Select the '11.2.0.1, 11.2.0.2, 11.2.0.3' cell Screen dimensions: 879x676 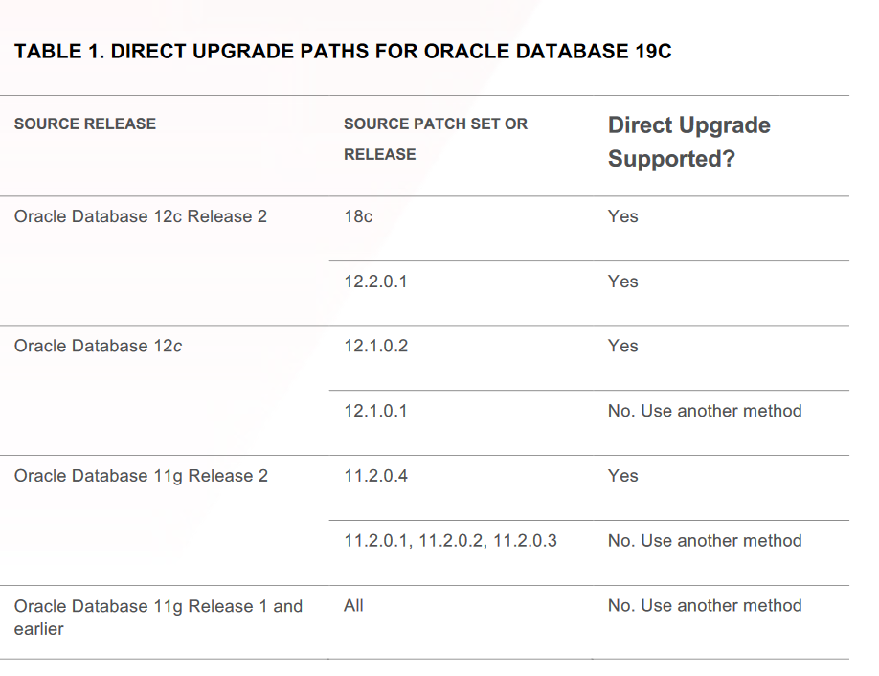(x=450, y=541)
